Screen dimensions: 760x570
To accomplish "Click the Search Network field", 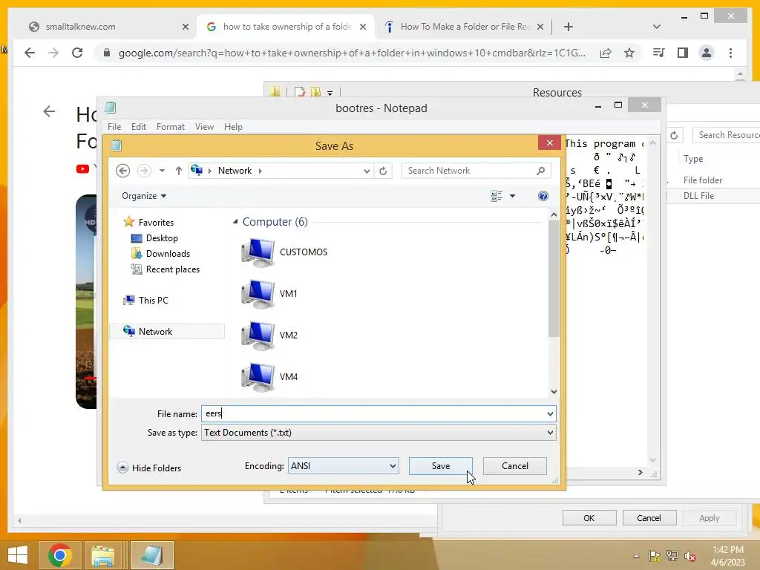I will coord(476,171).
